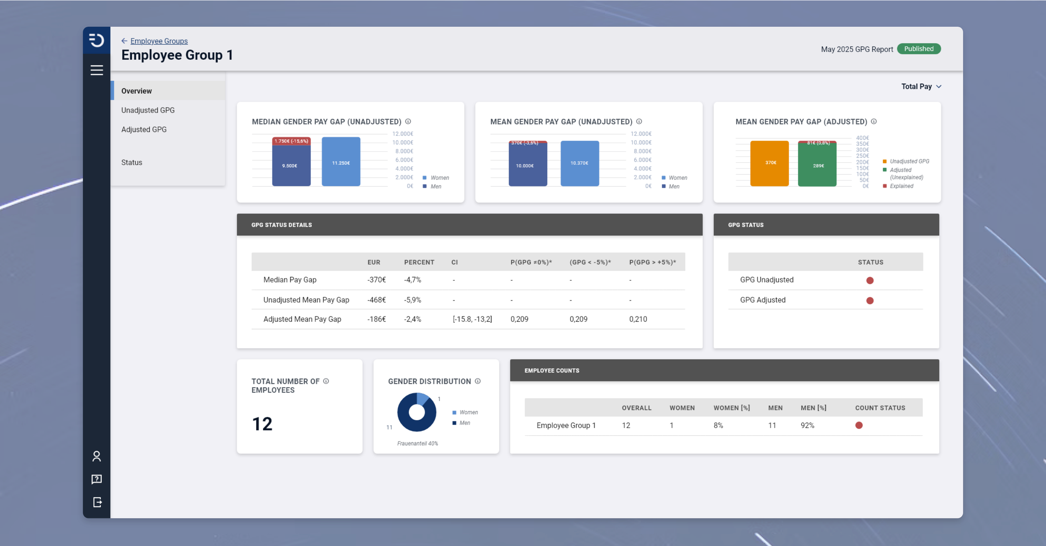The image size is (1046, 546).
Task: Click the logout icon
Action: click(x=97, y=502)
